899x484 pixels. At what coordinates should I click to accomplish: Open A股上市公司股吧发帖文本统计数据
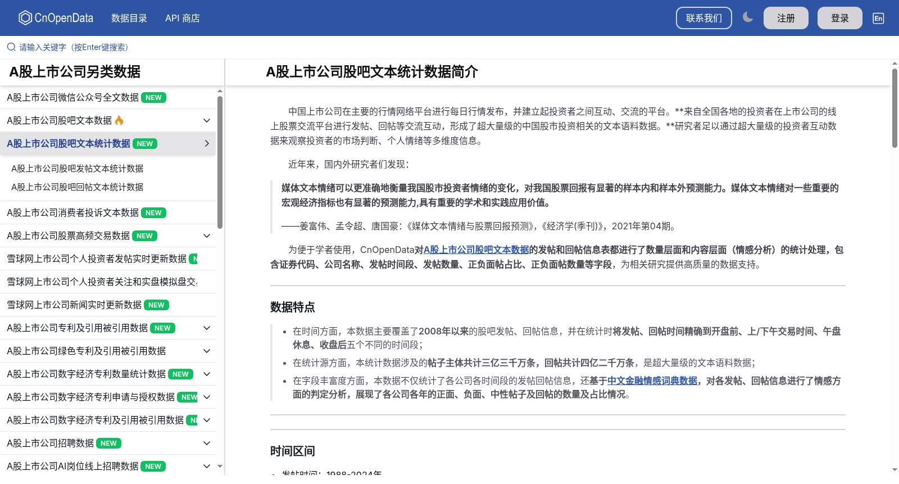click(78, 169)
